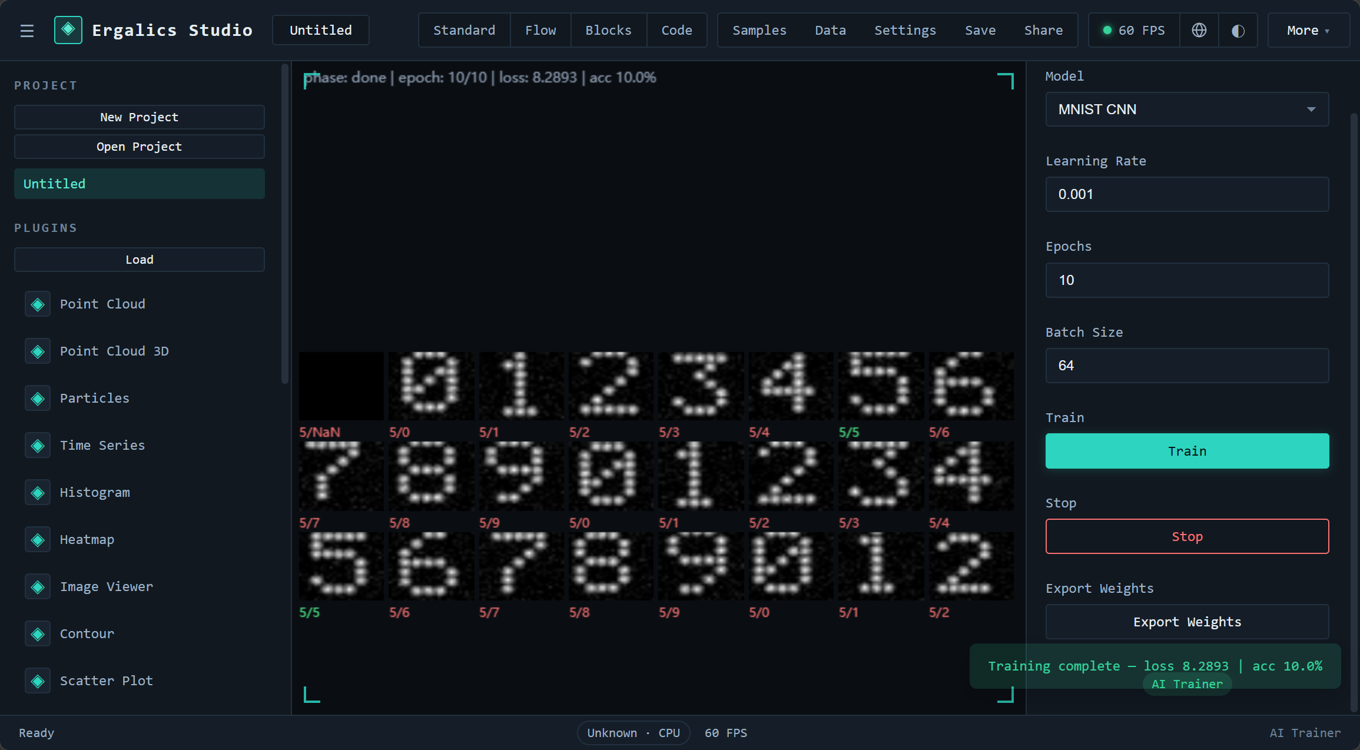Click the Point Cloud 3D plugin icon
The image size is (1360, 750).
pyautogui.click(x=38, y=351)
